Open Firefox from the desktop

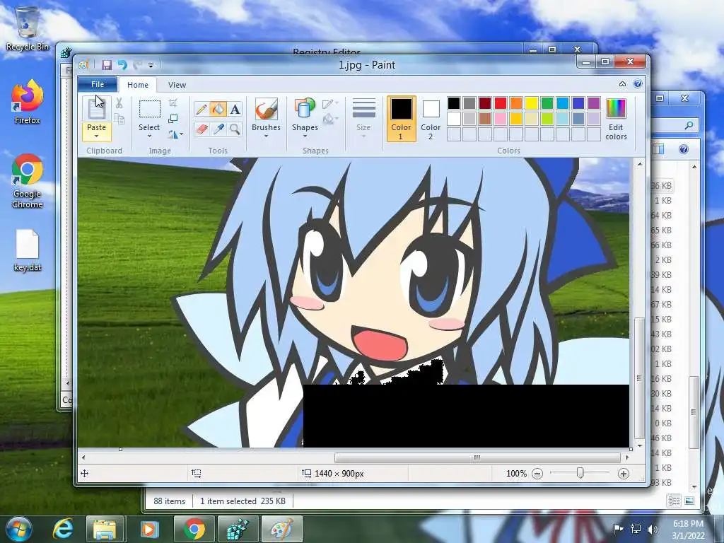28,102
